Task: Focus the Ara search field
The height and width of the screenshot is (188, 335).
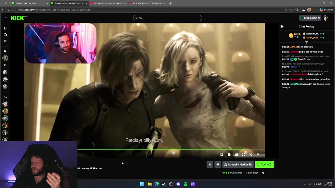Action: click(x=167, y=18)
